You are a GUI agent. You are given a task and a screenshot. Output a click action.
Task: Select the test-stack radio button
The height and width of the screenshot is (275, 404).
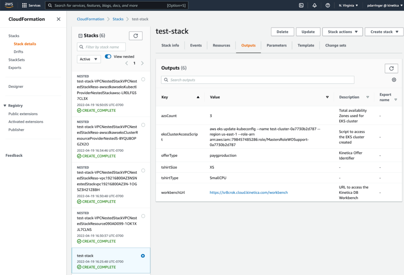coord(143,256)
